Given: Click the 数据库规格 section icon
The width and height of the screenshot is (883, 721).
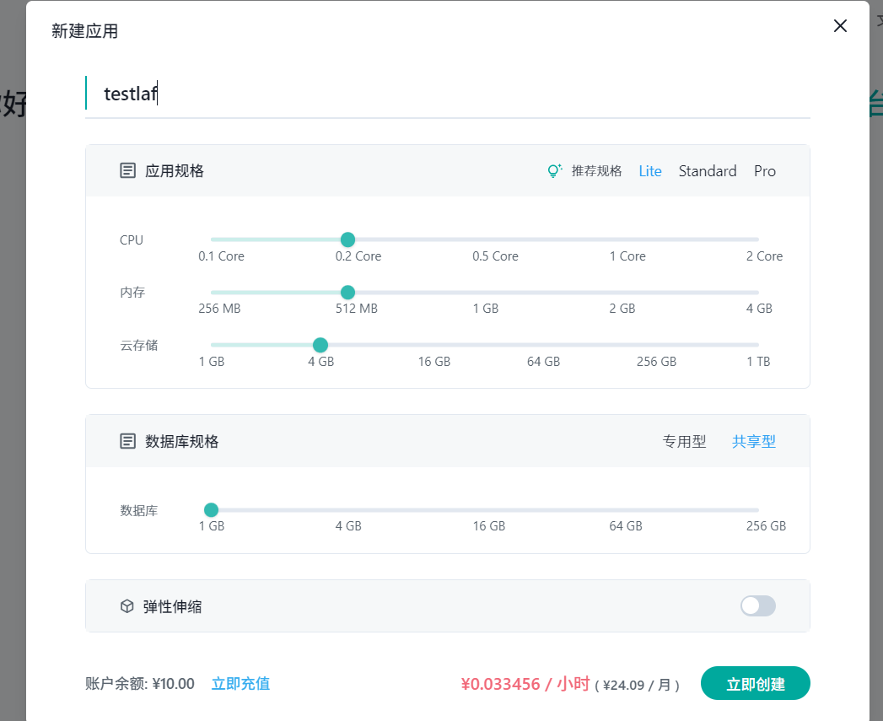Looking at the screenshot, I should pos(128,441).
